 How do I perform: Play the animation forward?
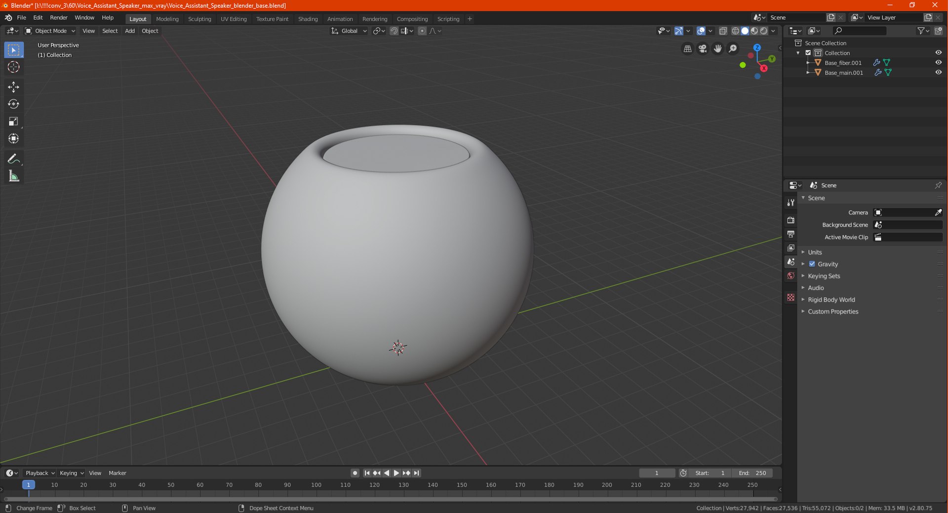pos(396,473)
